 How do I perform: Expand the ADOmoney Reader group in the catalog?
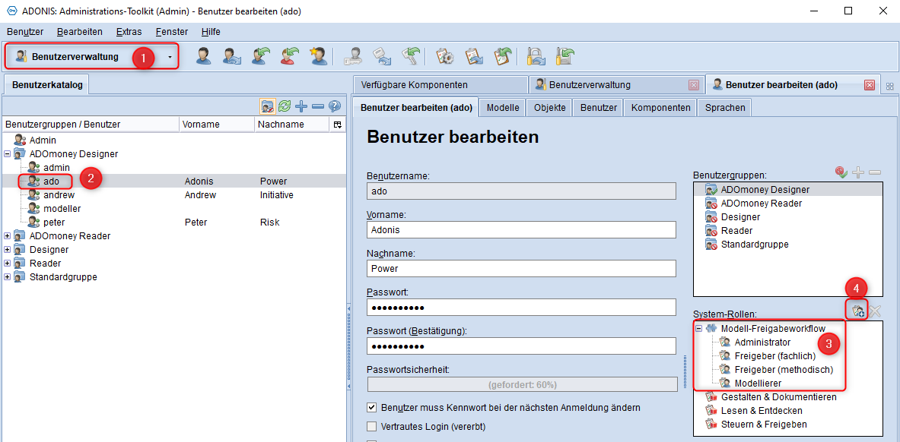coord(7,235)
